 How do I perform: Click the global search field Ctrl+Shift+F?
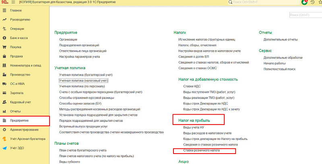tap(266, 3)
